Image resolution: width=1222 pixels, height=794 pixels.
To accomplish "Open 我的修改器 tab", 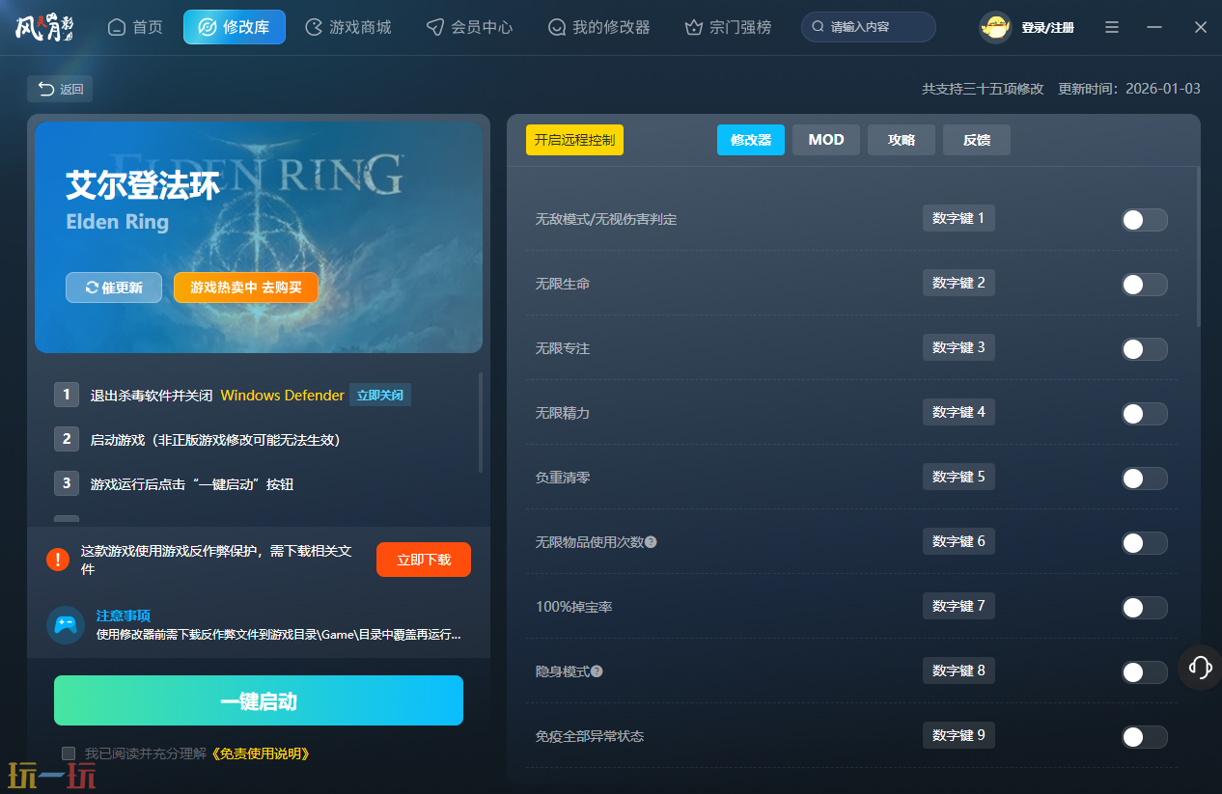I will (x=598, y=27).
